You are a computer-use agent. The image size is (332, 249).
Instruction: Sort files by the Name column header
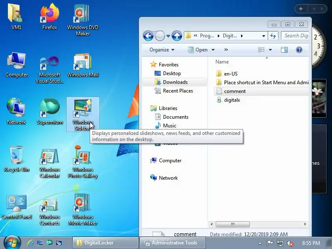tap(222, 61)
